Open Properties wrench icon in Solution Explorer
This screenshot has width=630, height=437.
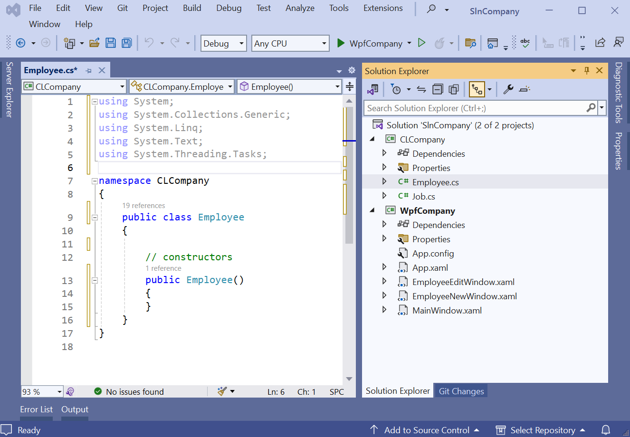508,89
